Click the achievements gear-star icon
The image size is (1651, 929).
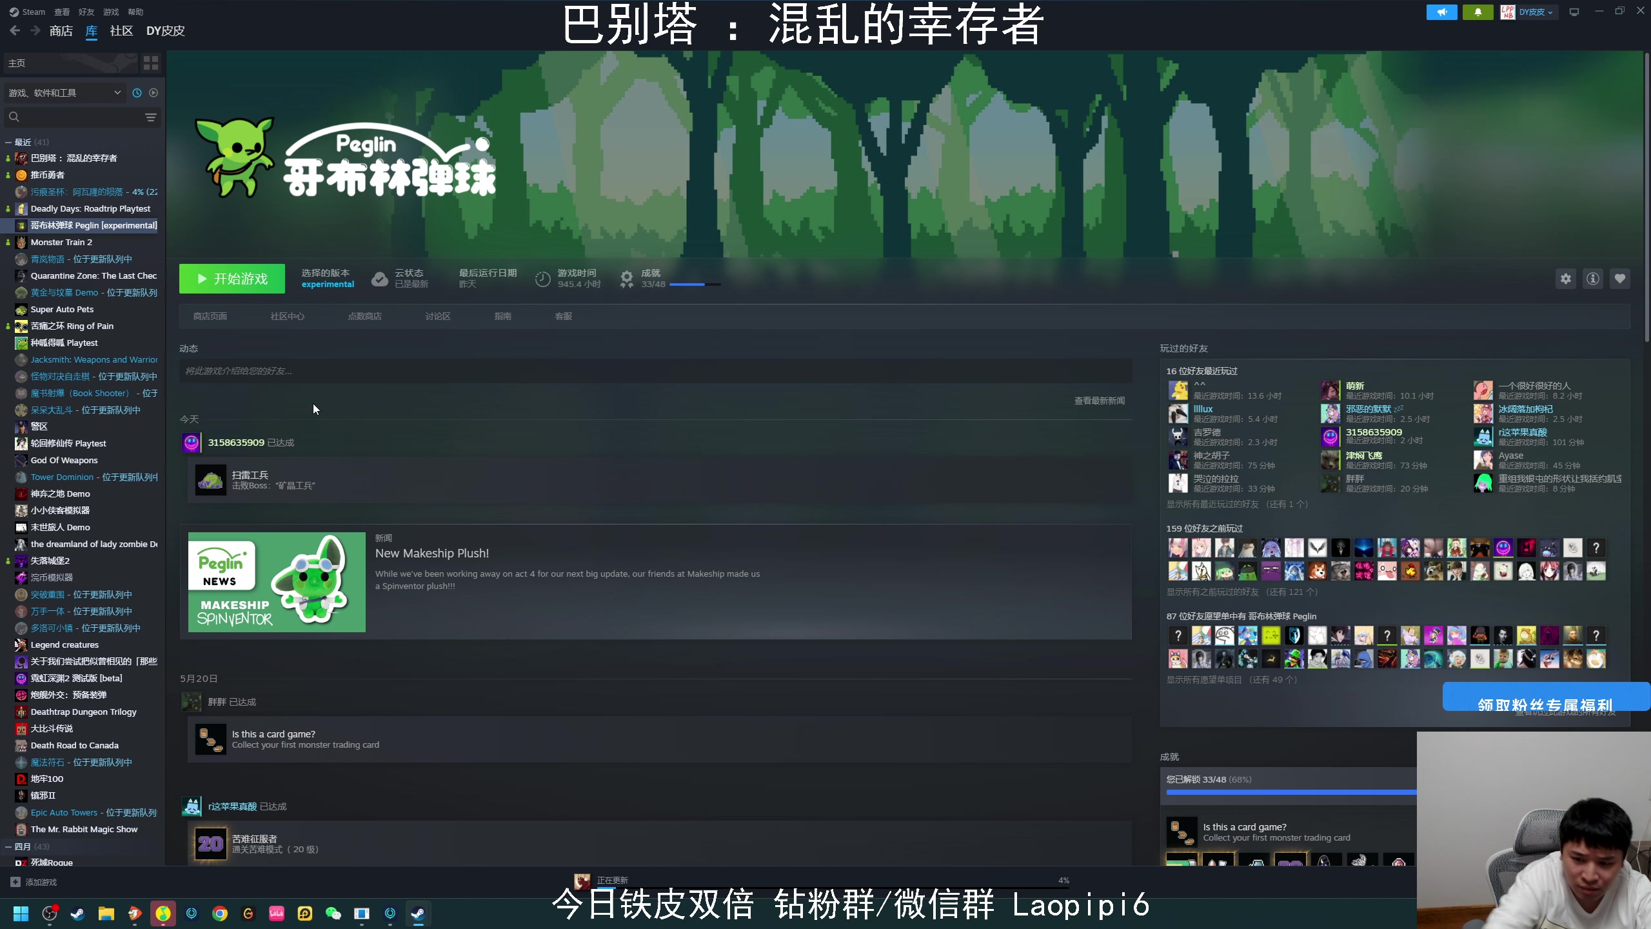[x=627, y=279]
